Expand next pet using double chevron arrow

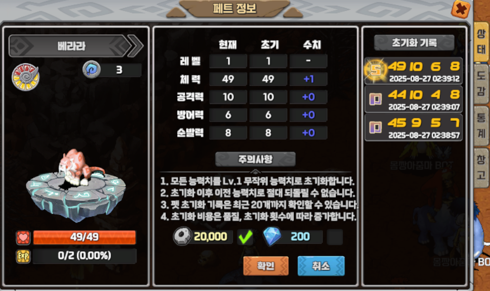pos(136,46)
